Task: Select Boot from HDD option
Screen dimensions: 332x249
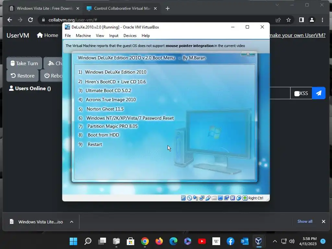Action: (99, 135)
